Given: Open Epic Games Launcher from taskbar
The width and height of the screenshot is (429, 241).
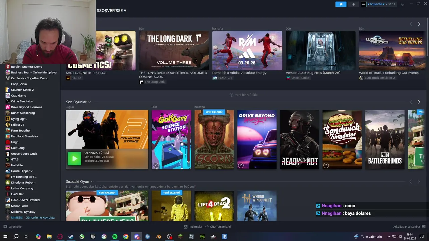Looking at the screenshot, I should tap(93, 236).
